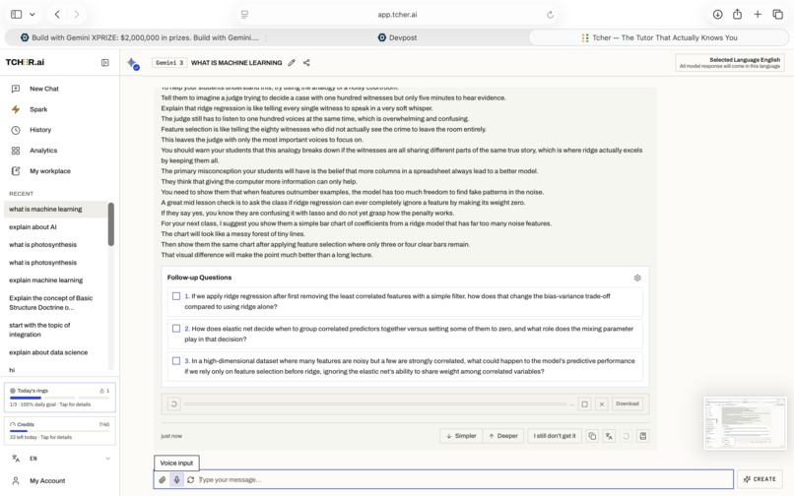The width and height of the screenshot is (794, 496).
Task: Open the Analytics grid item
Action: coord(16,151)
